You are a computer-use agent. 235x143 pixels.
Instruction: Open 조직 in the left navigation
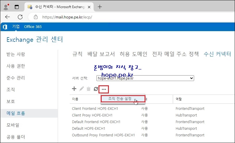pyautogui.click(x=11, y=90)
